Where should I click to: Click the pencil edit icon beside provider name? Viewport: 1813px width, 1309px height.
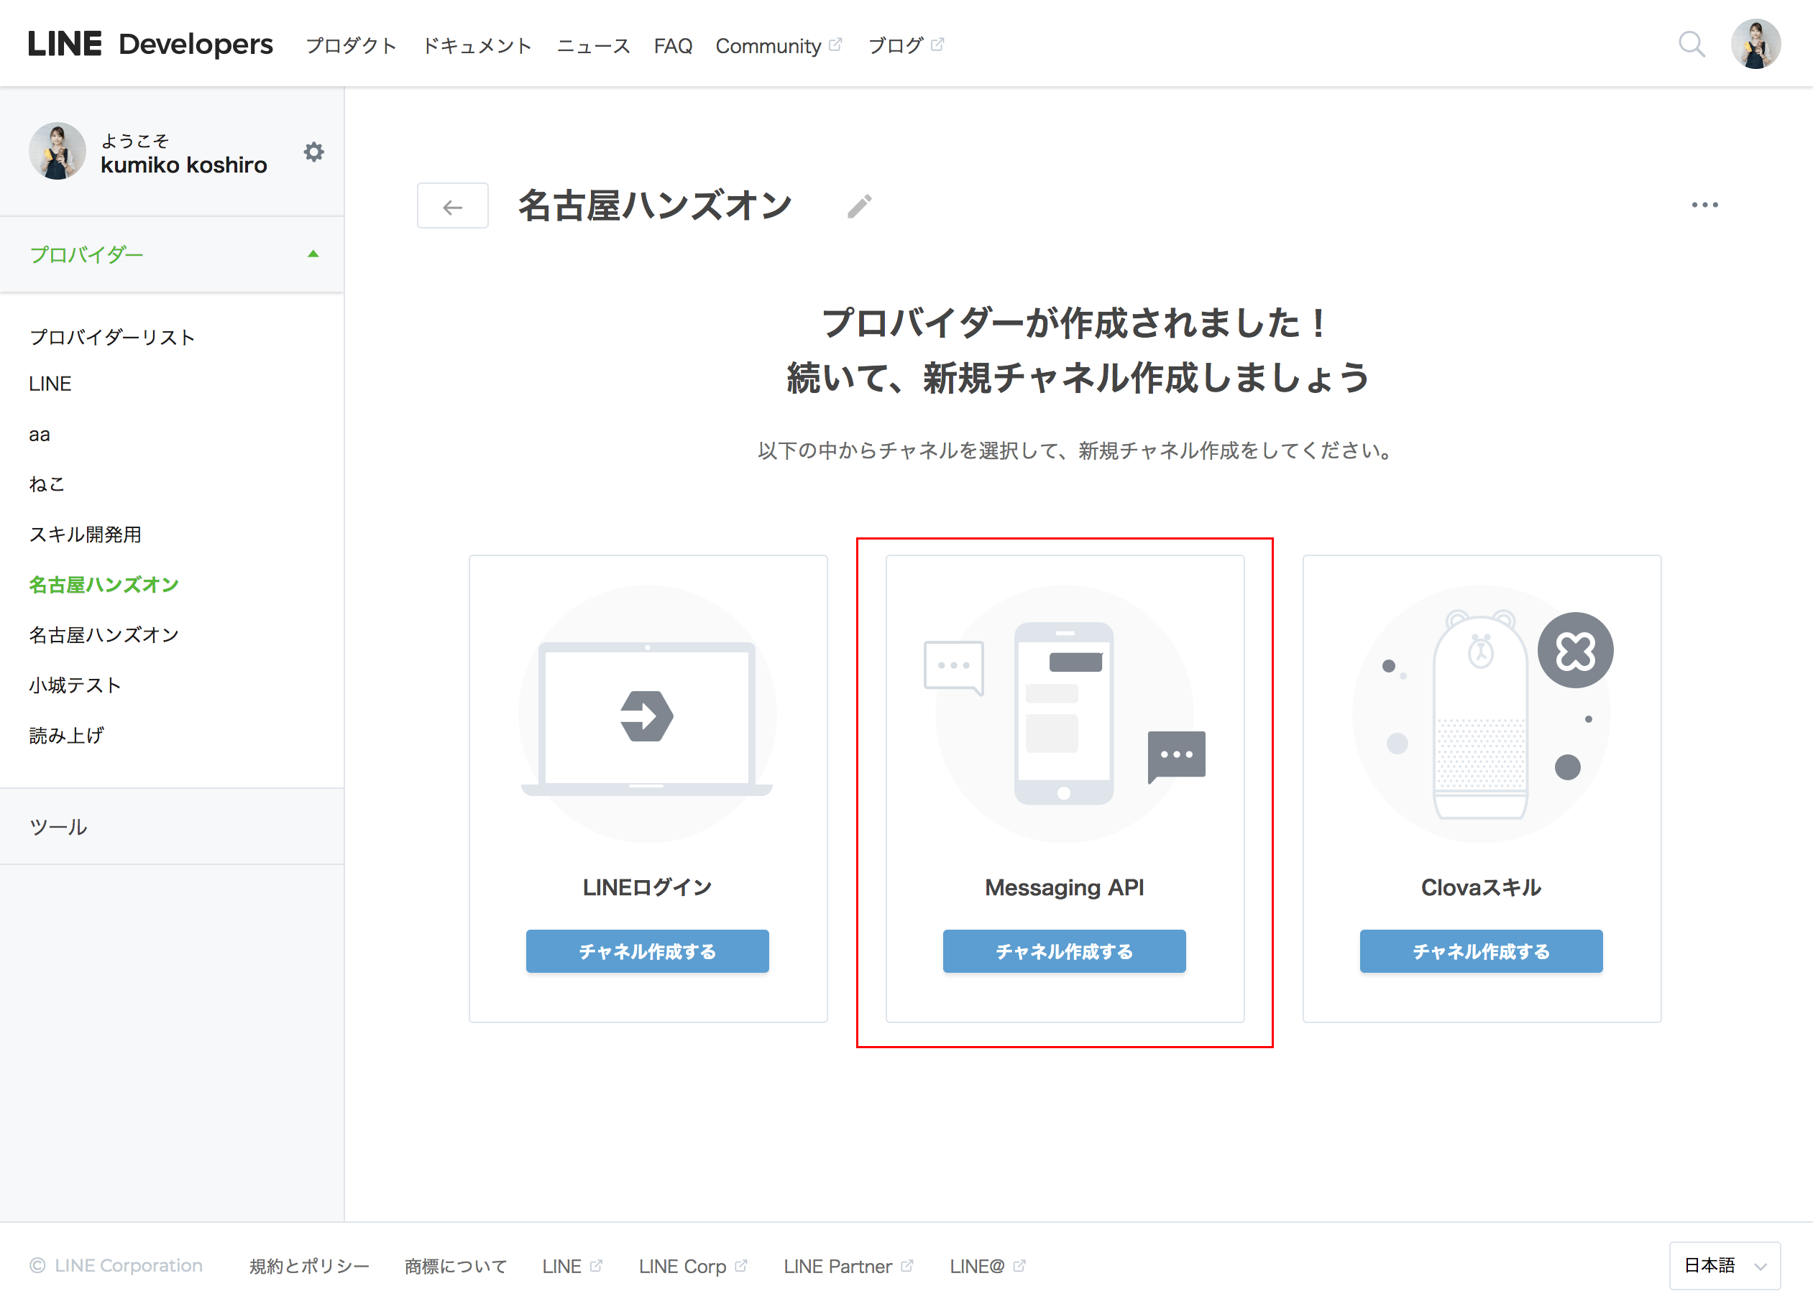click(859, 206)
